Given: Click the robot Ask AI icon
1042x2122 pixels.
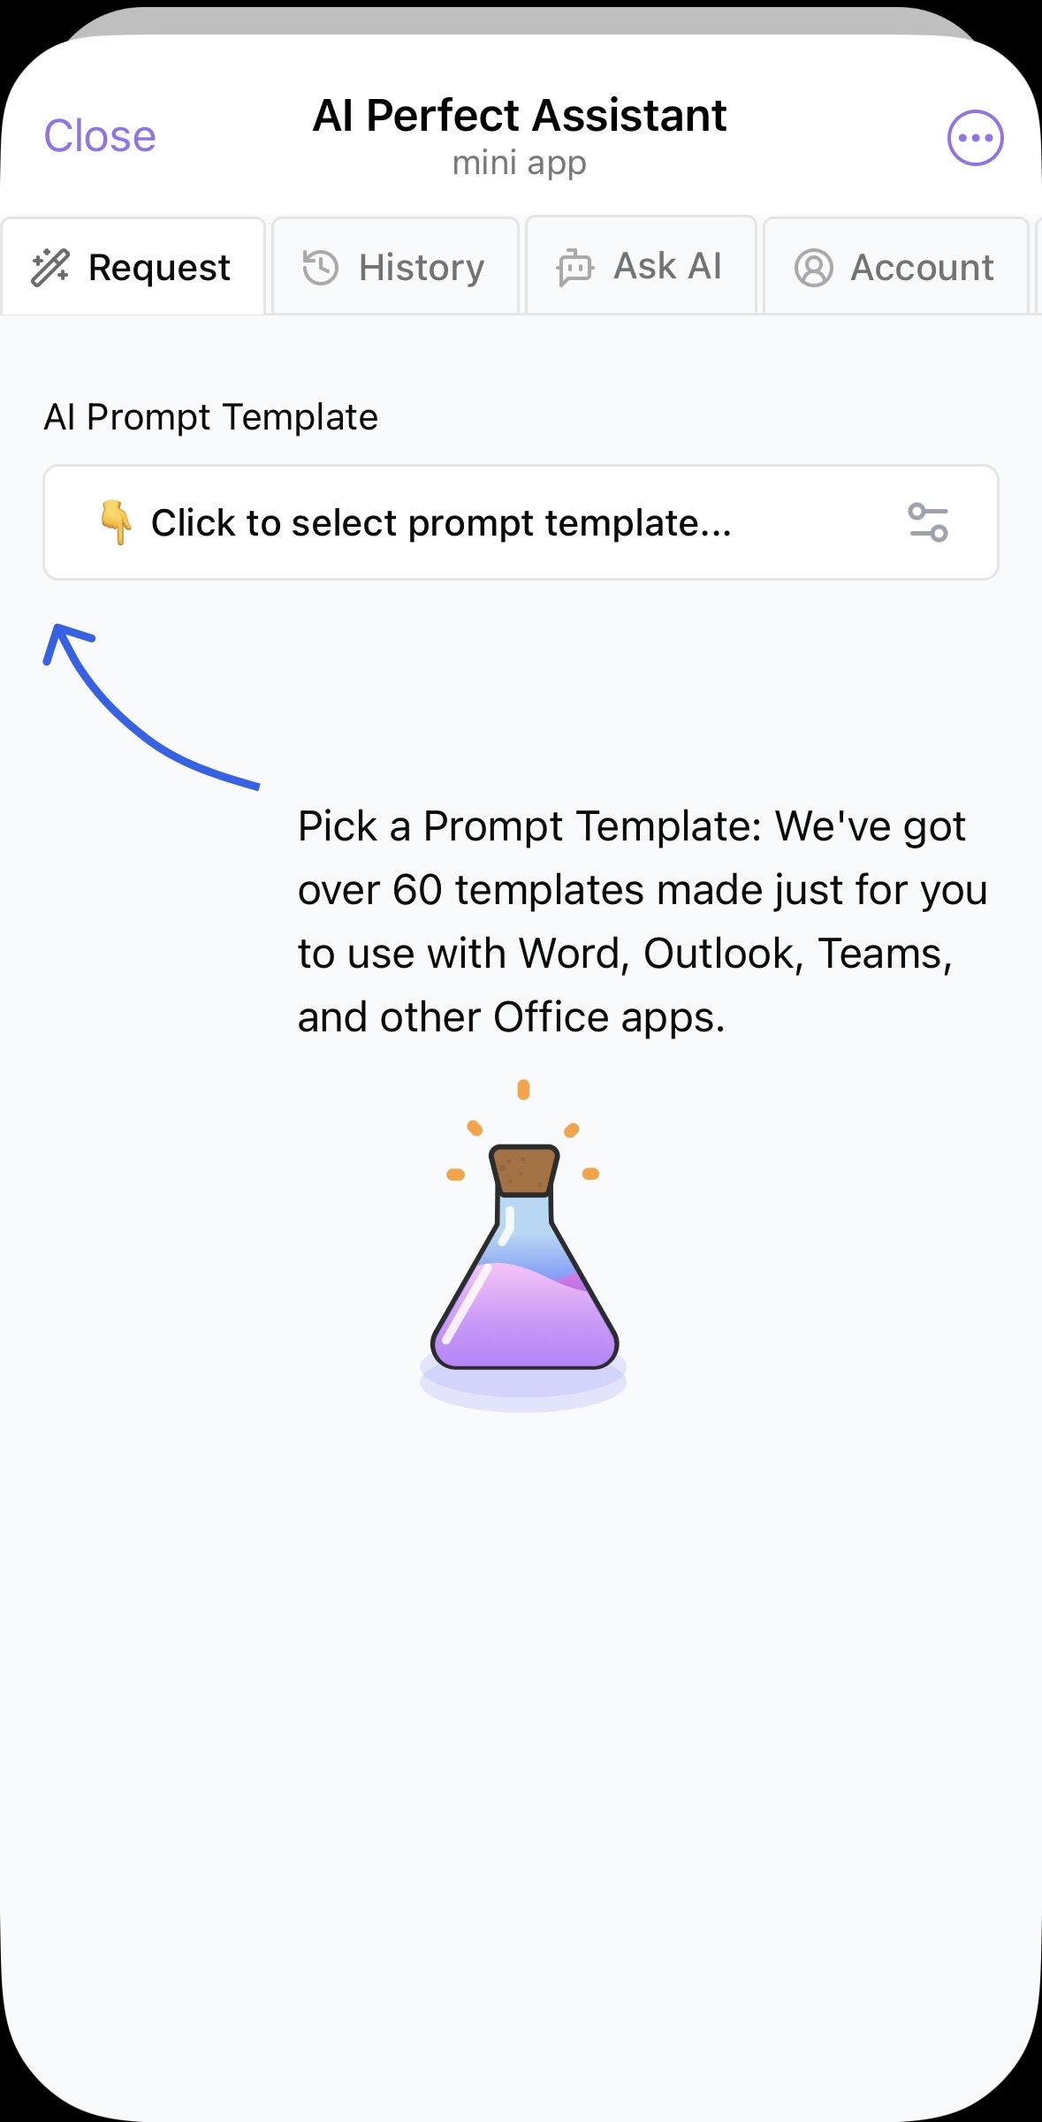Looking at the screenshot, I should [x=575, y=267].
